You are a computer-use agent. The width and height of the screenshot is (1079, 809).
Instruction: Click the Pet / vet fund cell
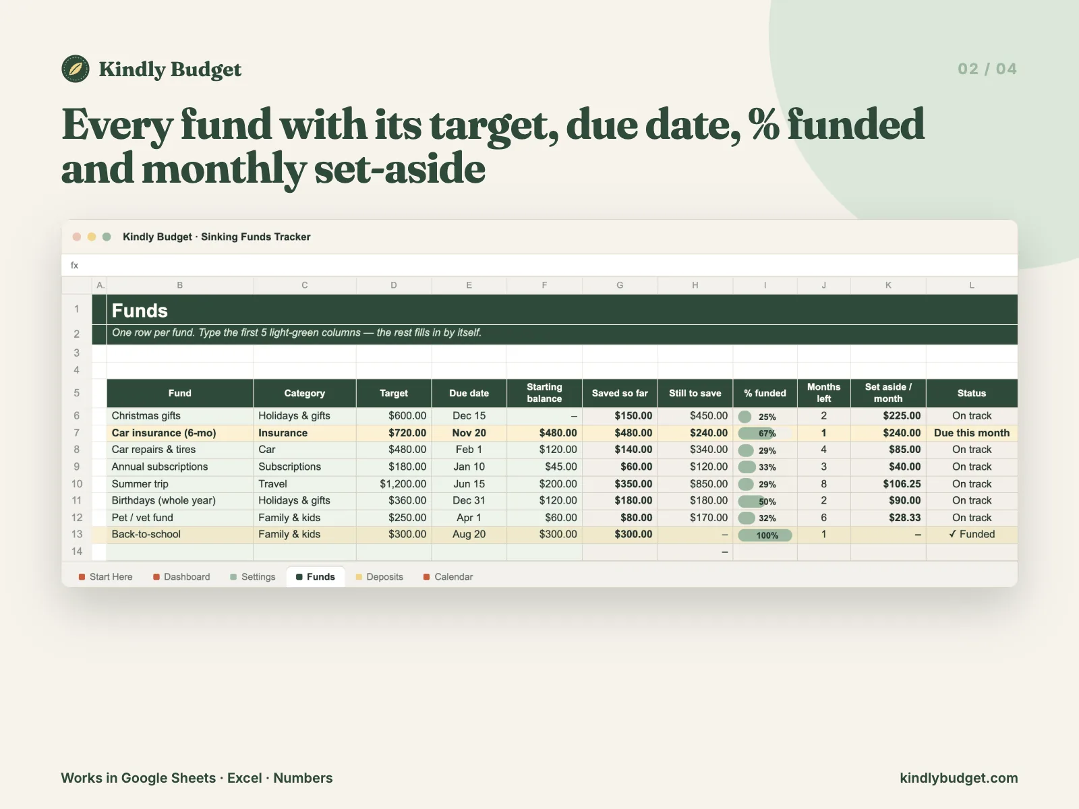click(x=180, y=518)
